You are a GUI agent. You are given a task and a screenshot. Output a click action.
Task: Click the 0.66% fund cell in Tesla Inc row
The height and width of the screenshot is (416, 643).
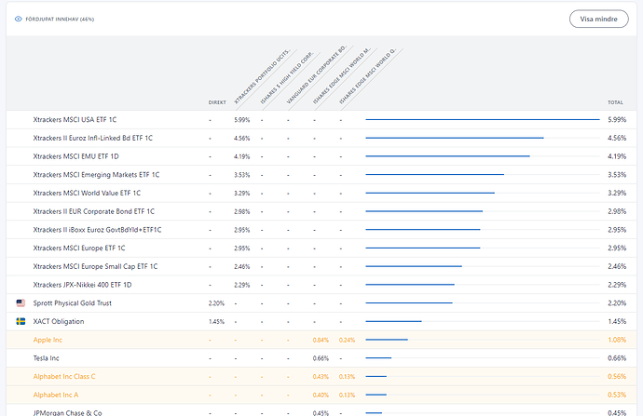pyautogui.click(x=321, y=358)
